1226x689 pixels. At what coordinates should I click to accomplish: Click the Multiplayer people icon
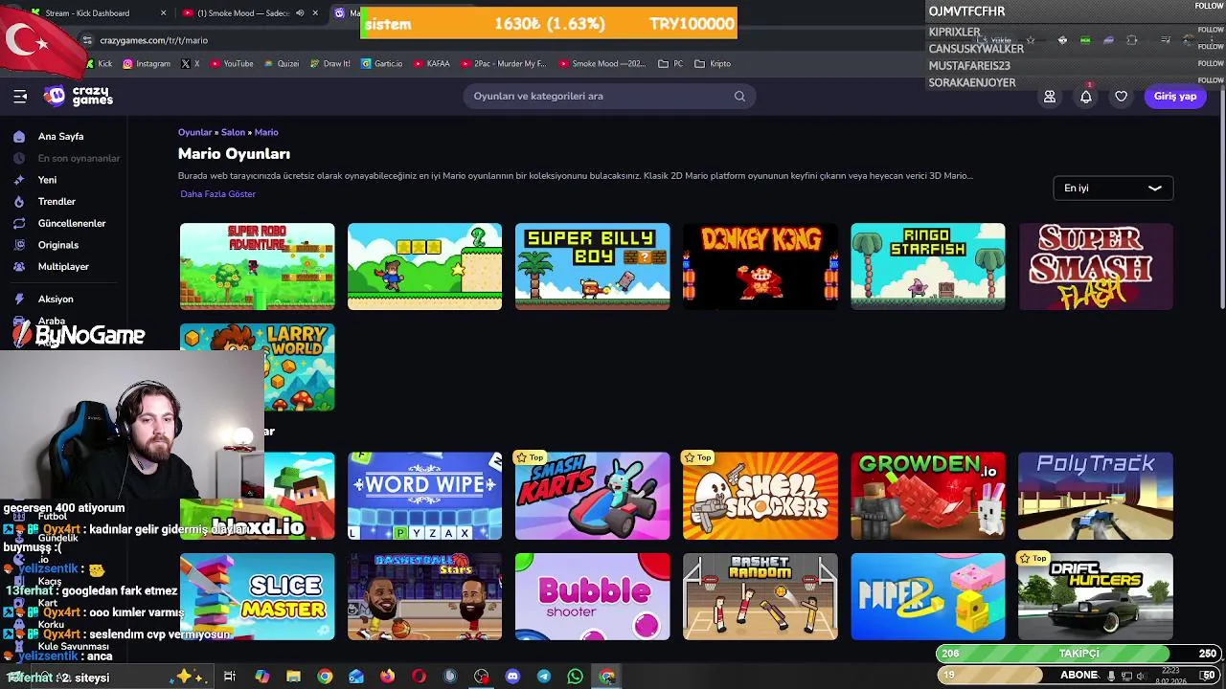(19, 267)
